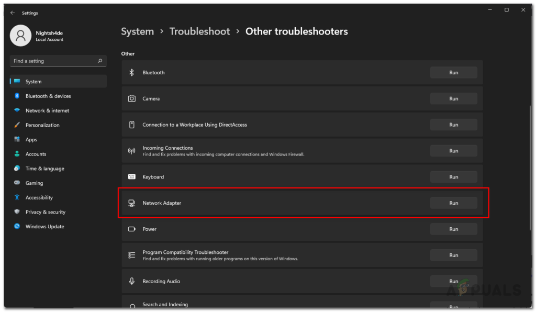Click the Recording Audio microphone icon
536x312 pixels.
132,281
